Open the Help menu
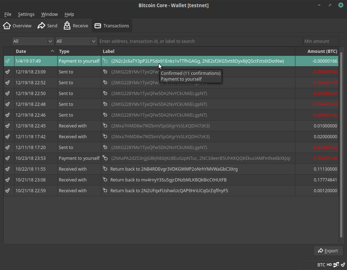 (x=69, y=14)
